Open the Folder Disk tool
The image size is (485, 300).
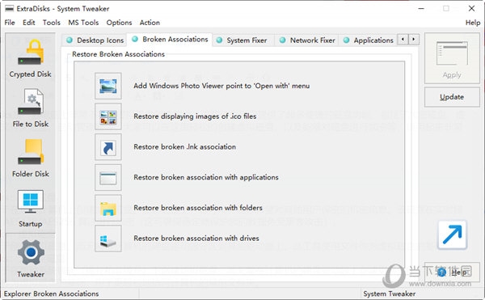click(30, 158)
